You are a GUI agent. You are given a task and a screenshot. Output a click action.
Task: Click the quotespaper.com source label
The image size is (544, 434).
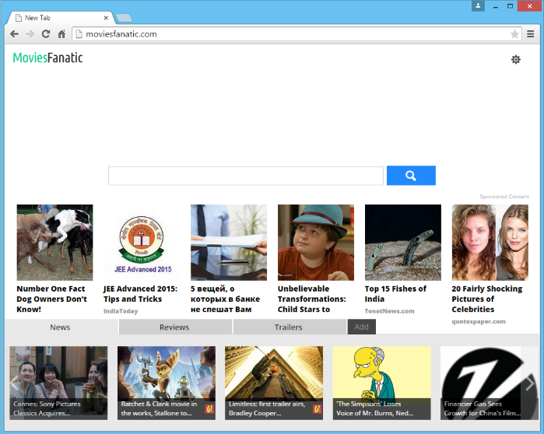click(479, 321)
